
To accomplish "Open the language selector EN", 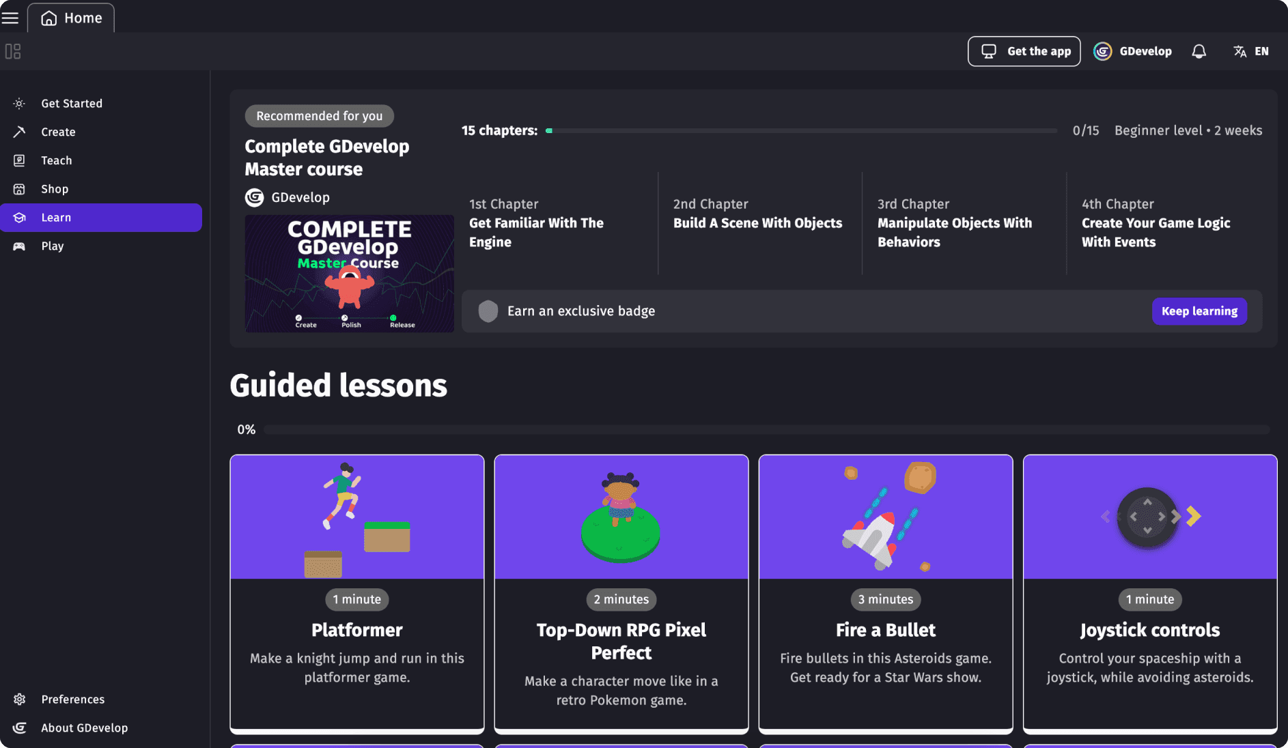I will [1251, 51].
